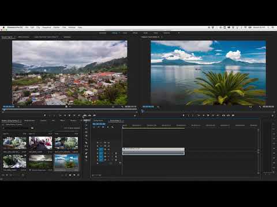Image resolution: width=277 pixels, height=207 pixels.
Task: Click Mark Out in Program monitor
Action: point(193,116)
